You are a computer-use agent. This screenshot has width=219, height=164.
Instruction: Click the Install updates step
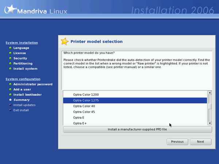(24, 105)
